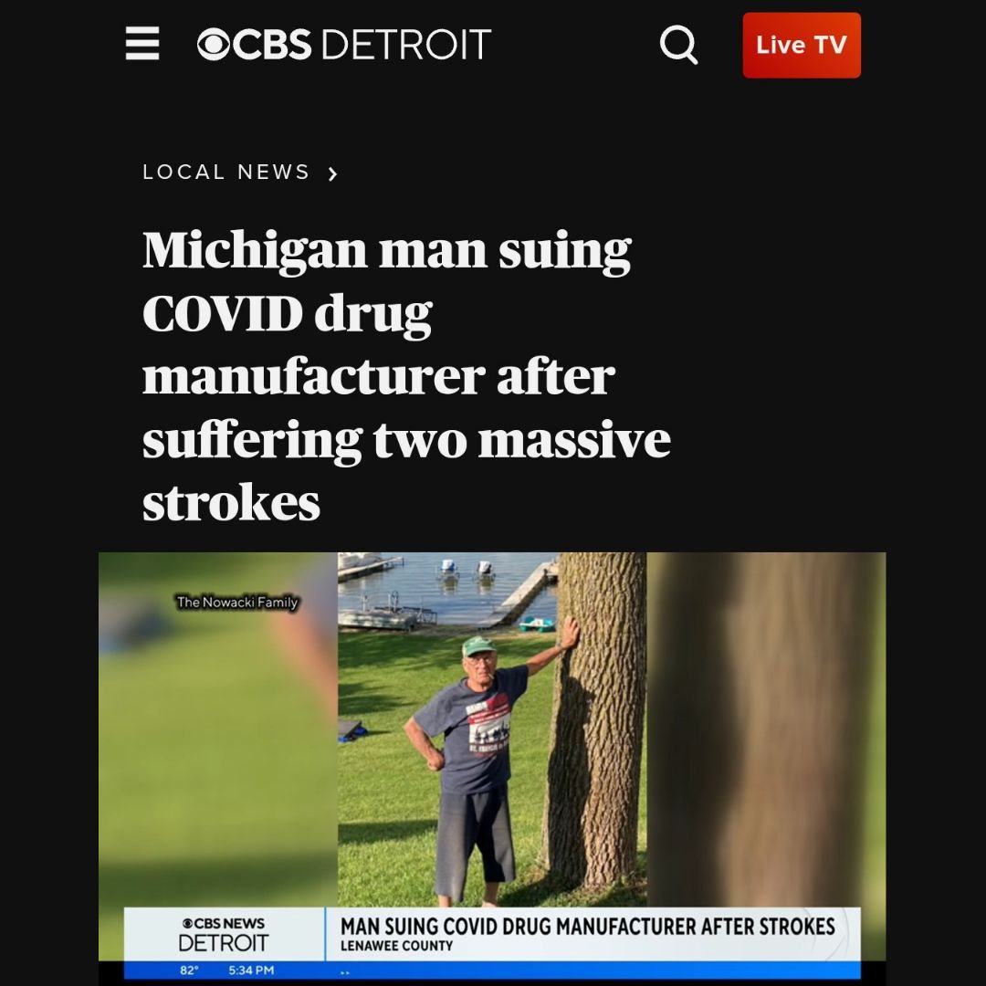
Task: Click blurred tree on video's right side
Action: [766, 729]
